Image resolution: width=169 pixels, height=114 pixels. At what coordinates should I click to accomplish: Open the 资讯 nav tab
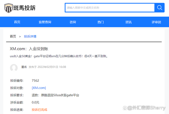tap(128, 22)
